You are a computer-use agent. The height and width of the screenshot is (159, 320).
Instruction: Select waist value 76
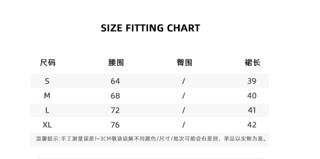coord(115,125)
